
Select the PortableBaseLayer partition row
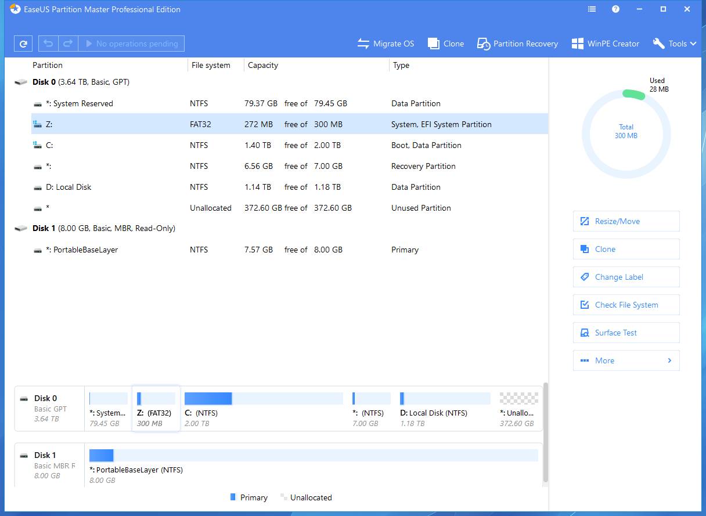[289, 250]
